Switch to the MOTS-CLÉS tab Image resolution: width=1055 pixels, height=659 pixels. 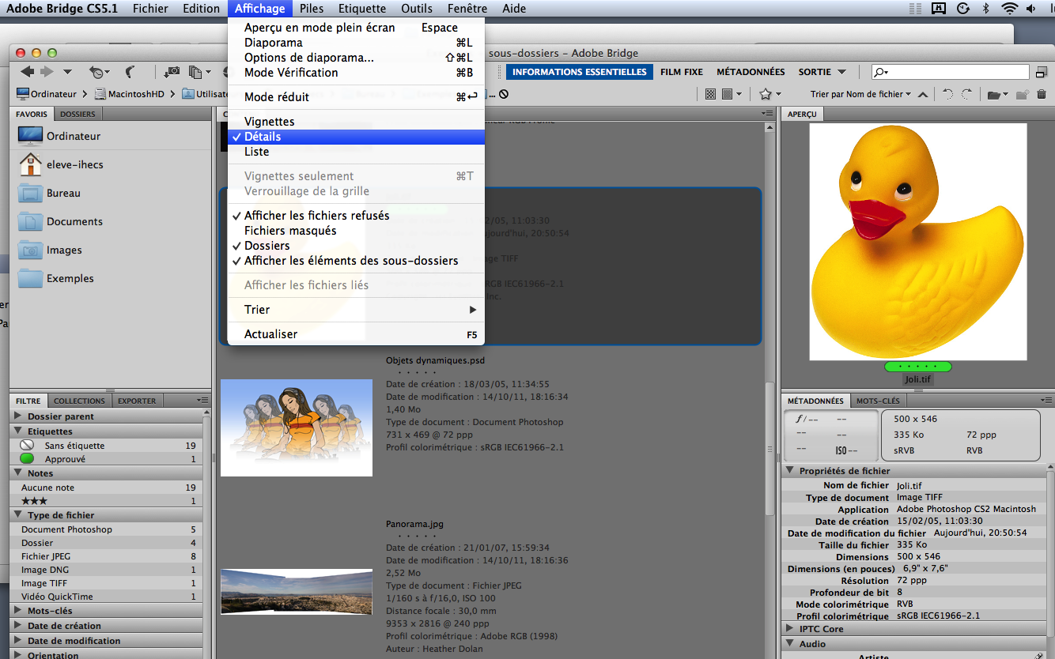coord(878,401)
